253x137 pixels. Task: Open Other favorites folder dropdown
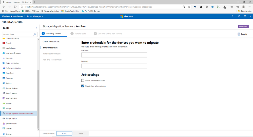click(x=244, y=11)
